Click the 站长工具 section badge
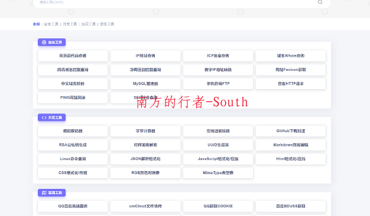370x216 pixels. 51,42
